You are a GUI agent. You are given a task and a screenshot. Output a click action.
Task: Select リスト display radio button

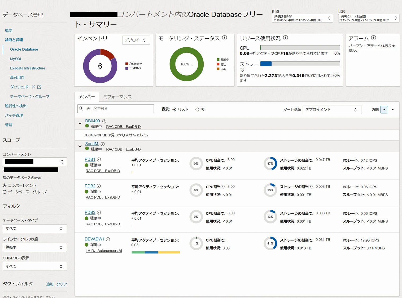click(174, 110)
